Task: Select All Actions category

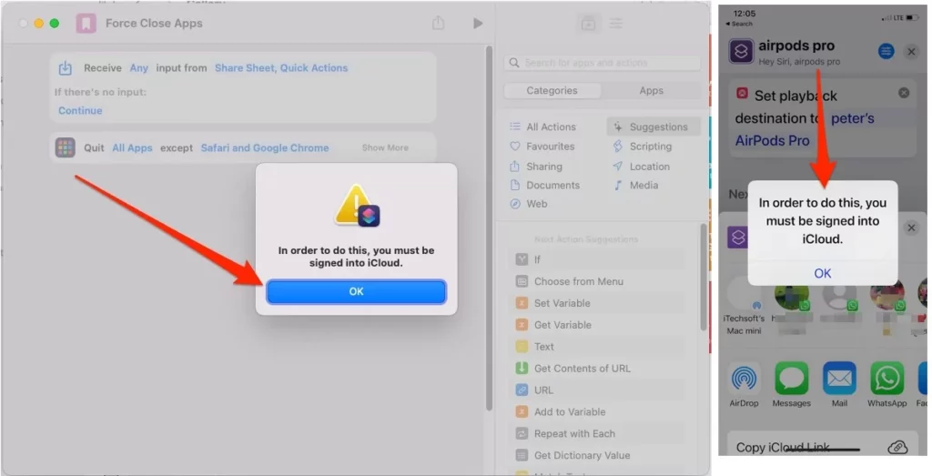Action: click(542, 127)
